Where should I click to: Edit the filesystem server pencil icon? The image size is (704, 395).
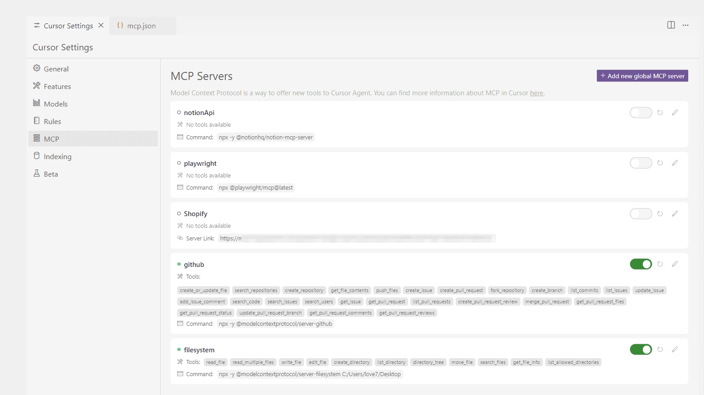(x=675, y=350)
